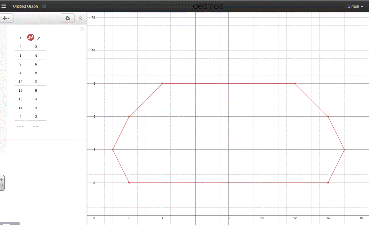369x225 pixels.
Task: Click the desmos logo
Action: tap(208, 6)
